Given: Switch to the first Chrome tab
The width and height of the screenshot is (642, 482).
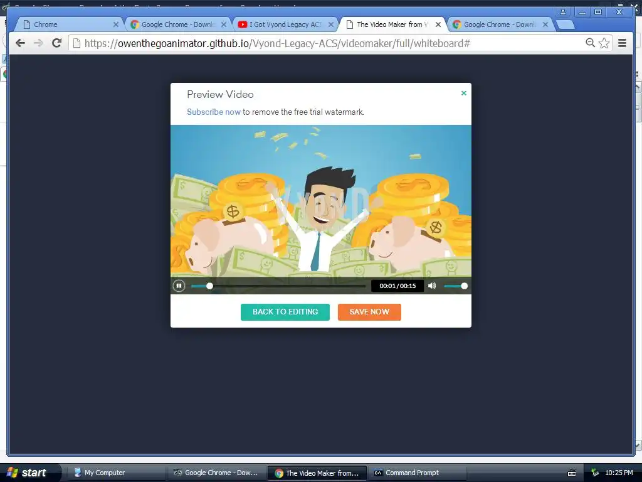Looking at the screenshot, I should point(68,24).
